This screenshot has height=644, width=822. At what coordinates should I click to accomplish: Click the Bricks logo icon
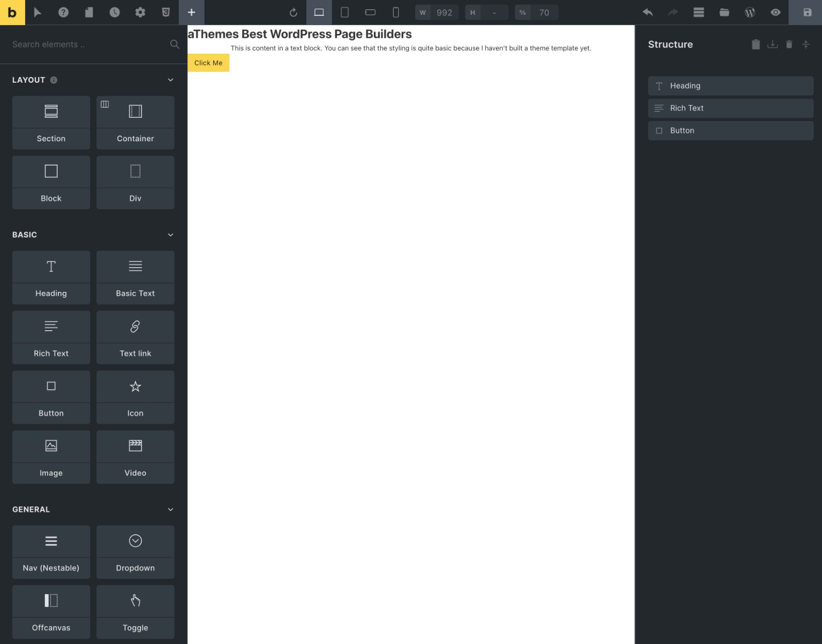[x=12, y=12]
